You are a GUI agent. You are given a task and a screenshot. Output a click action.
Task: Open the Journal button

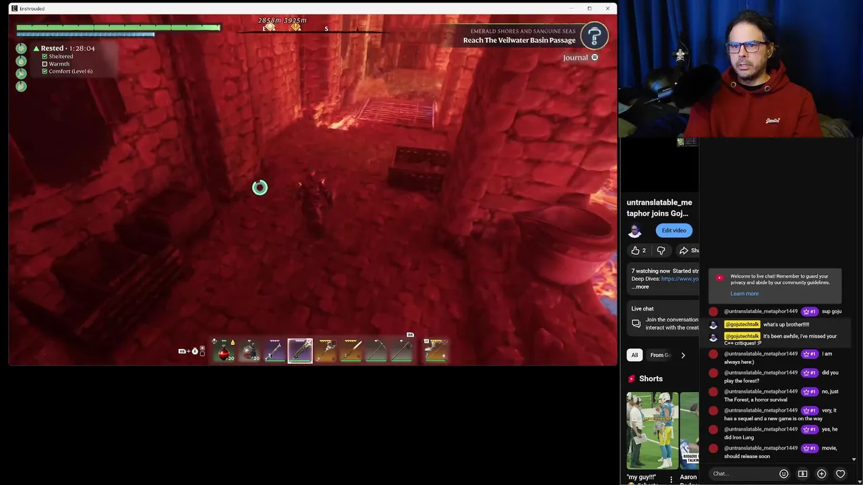[x=581, y=57]
